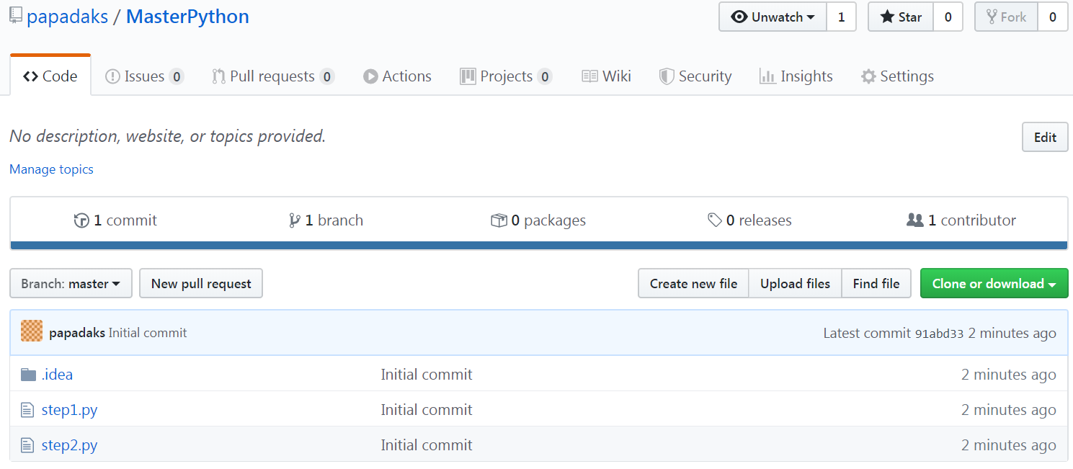The image size is (1073, 469).
Task: Open the Insights tab
Action: [x=796, y=76]
